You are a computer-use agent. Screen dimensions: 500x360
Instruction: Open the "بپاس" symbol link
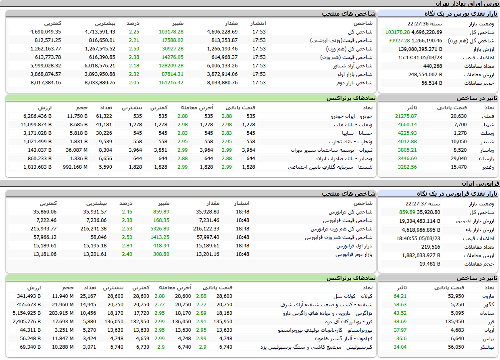pyautogui.click(x=489, y=339)
